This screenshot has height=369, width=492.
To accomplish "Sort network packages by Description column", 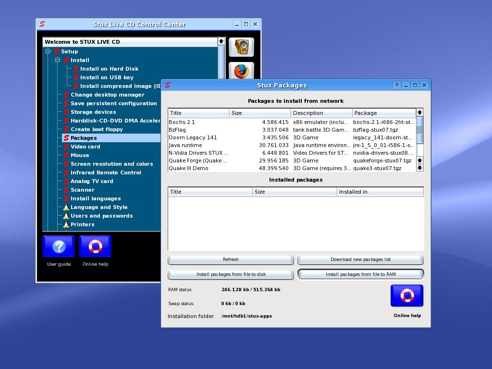I will 321,113.
